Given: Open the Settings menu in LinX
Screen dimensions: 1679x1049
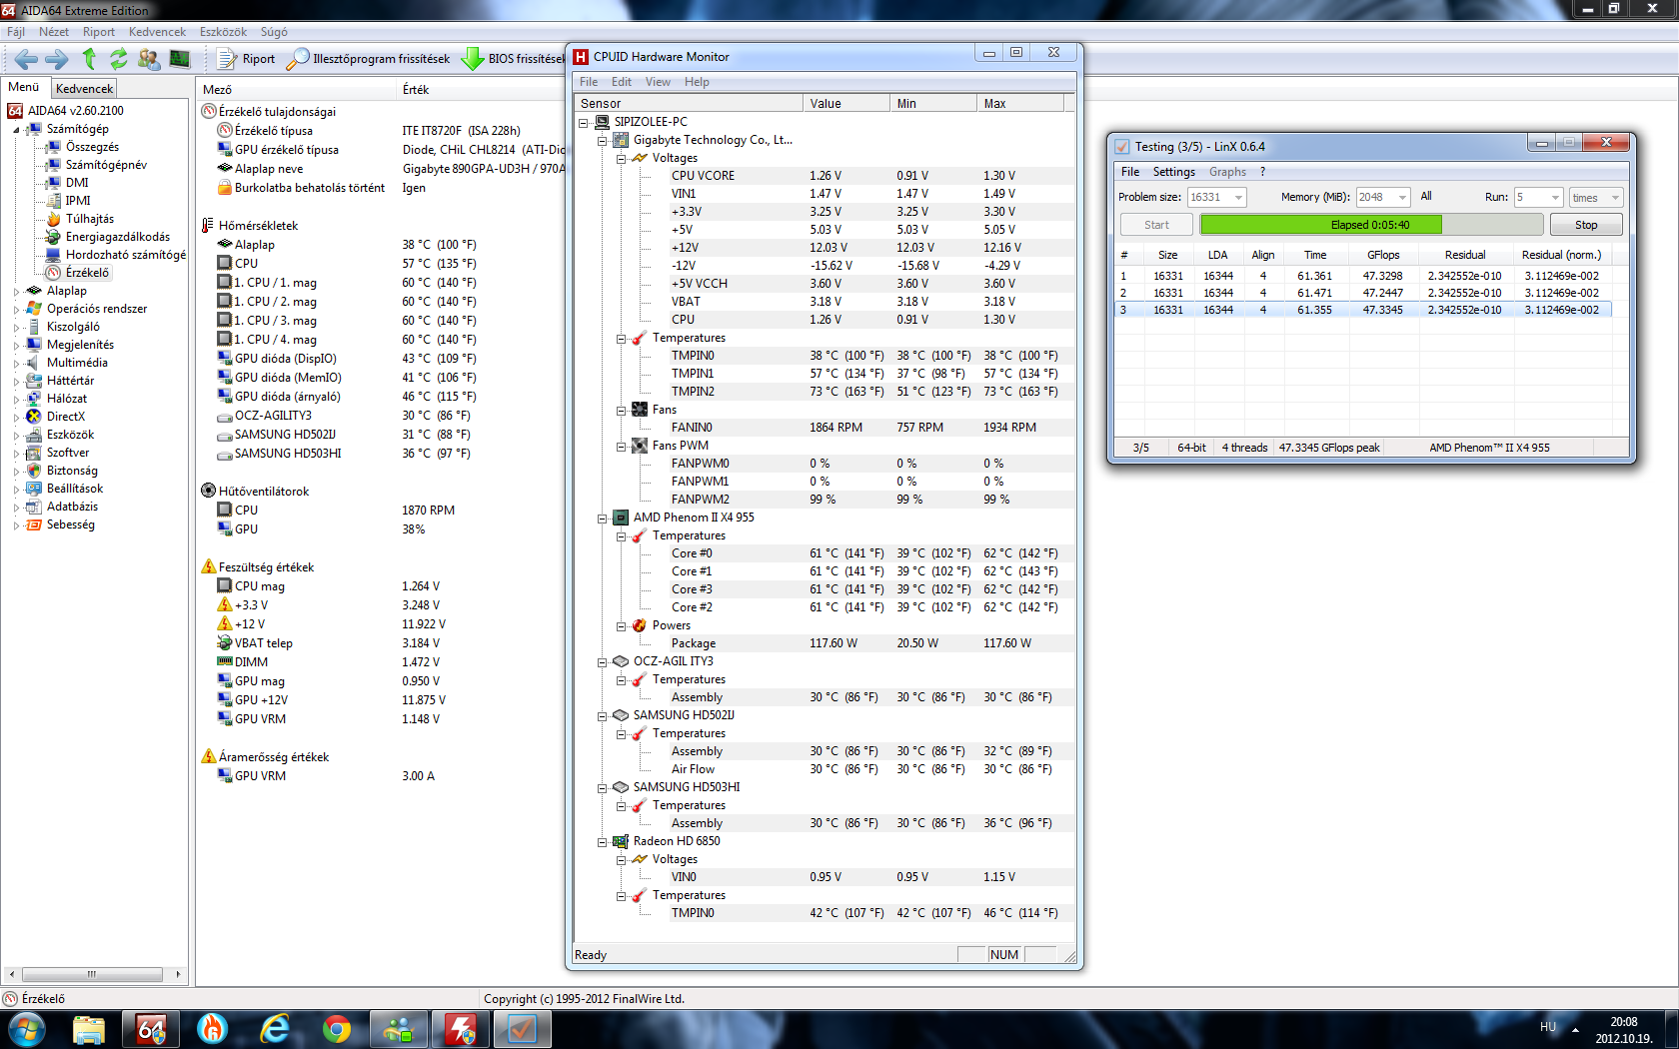Looking at the screenshot, I should click(x=1173, y=172).
